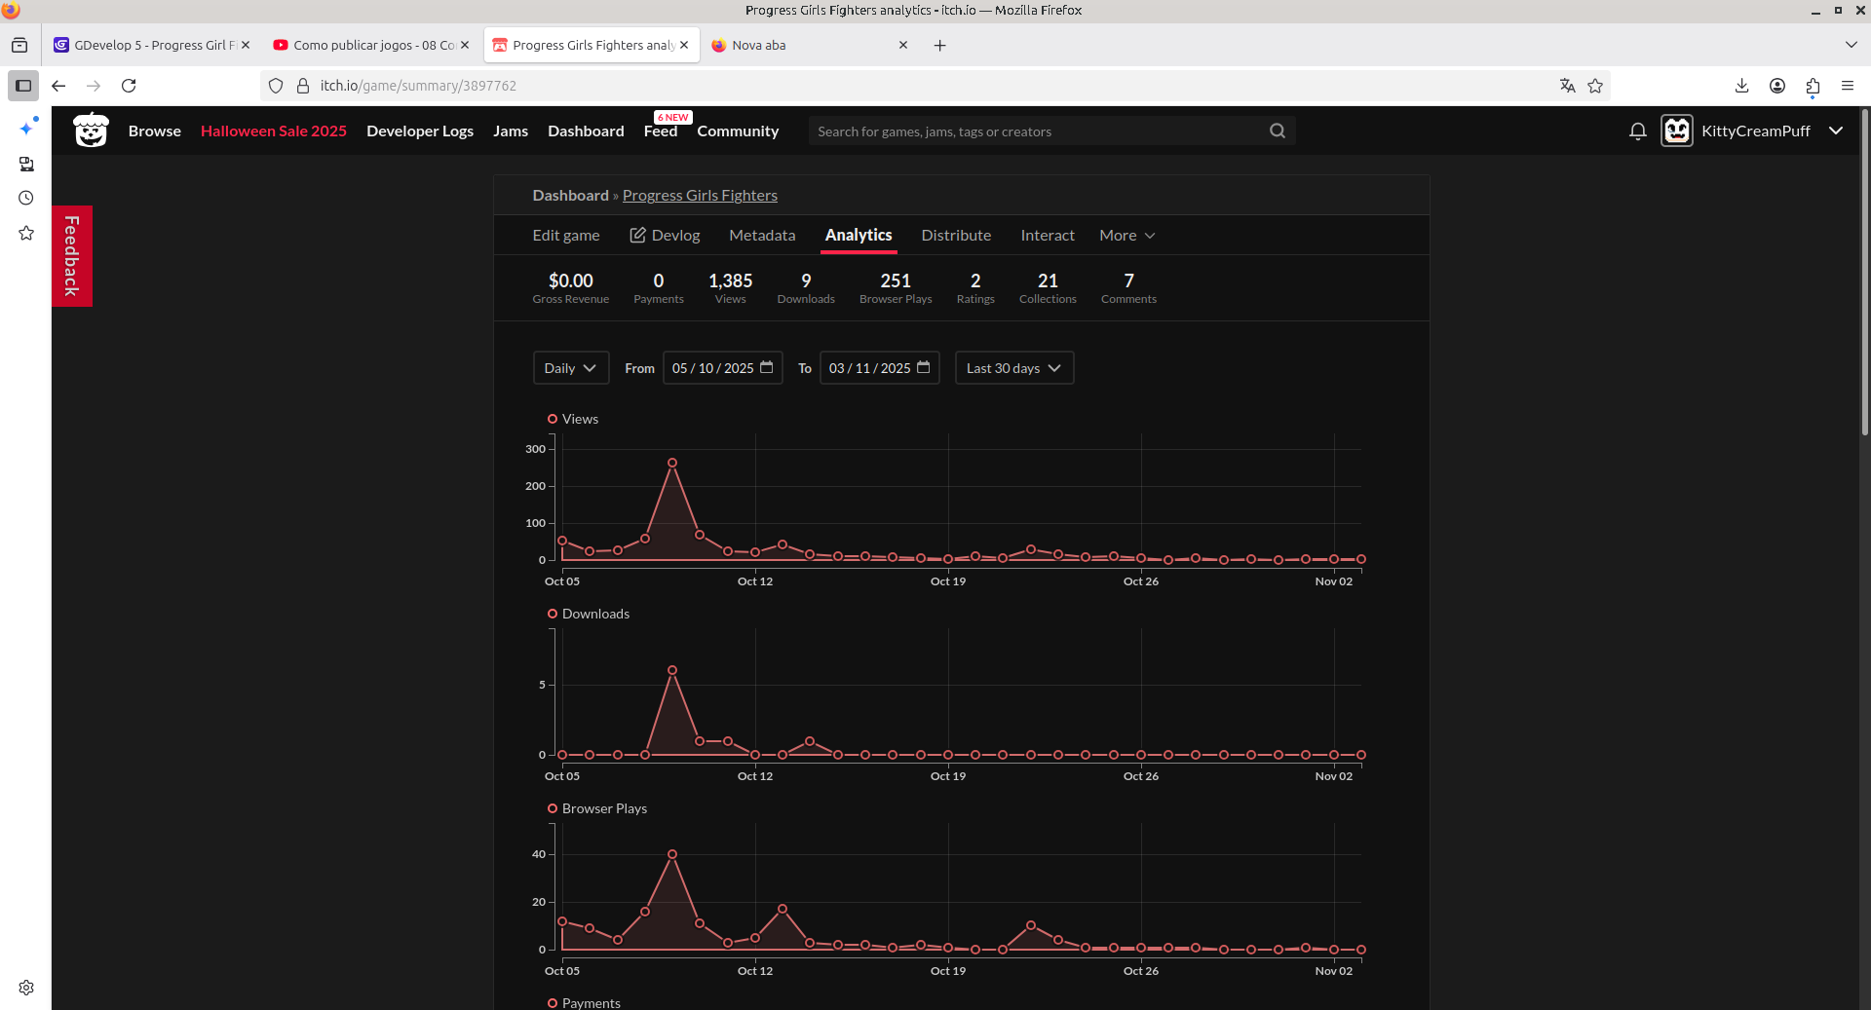Image resolution: width=1871 pixels, height=1010 pixels.
Task: Expand the More menu
Action: (1126, 236)
